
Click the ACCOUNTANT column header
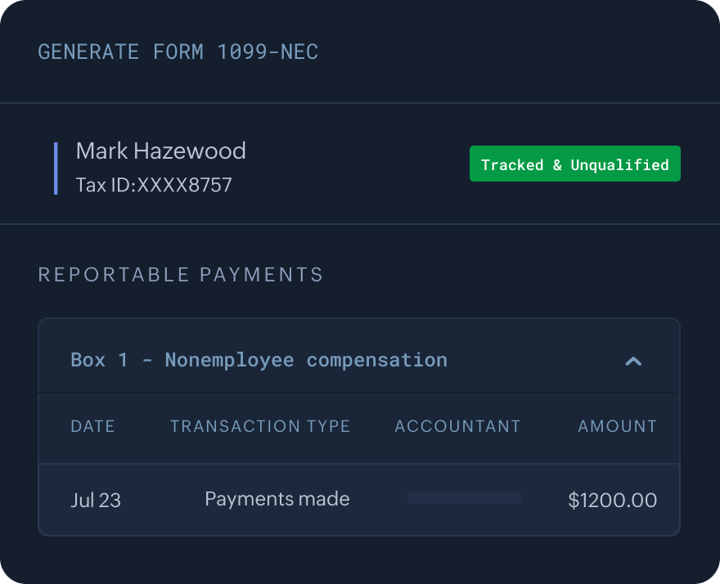pyautogui.click(x=457, y=426)
